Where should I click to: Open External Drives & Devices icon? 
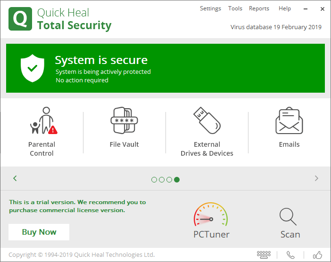click(x=207, y=120)
